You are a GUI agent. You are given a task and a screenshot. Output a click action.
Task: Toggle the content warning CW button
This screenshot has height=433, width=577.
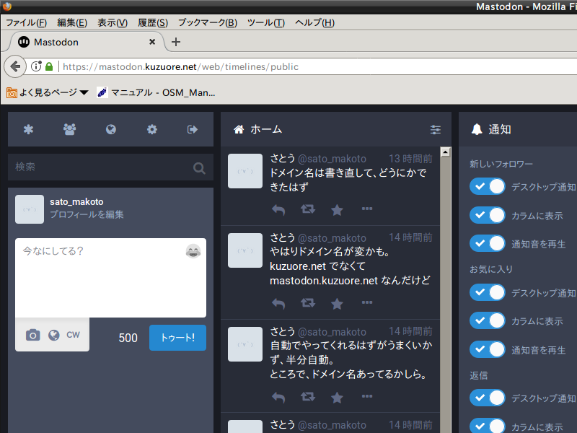pos(73,335)
